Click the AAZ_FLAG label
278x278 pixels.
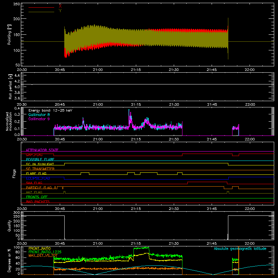point(34,192)
